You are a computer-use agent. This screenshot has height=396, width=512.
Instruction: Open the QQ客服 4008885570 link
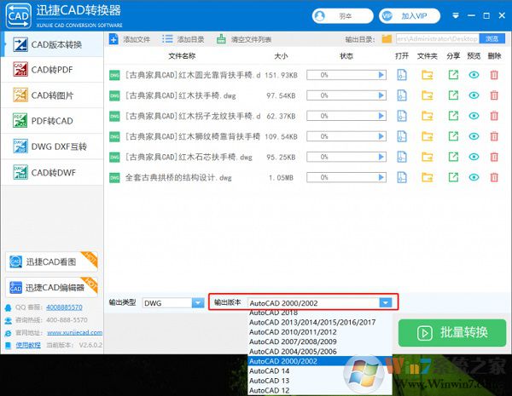click(x=64, y=307)
